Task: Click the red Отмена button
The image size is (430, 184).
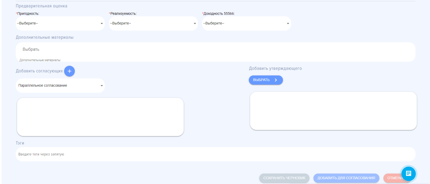Action: (393, 178)
